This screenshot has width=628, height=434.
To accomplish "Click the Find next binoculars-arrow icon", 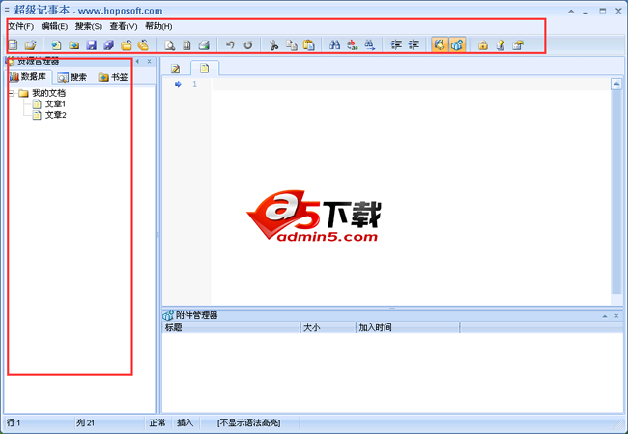I will (x=370, y=44).
